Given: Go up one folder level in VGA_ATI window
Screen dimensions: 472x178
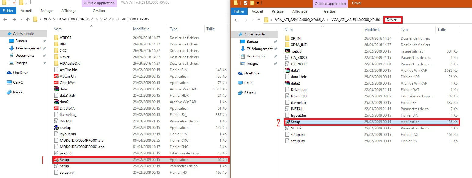Looking at the screenshot, I should tap(28, 20).
